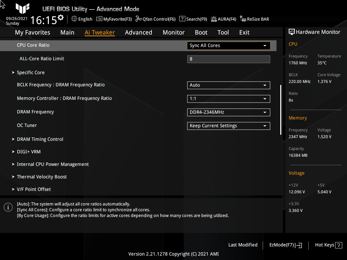The width and height of the screenshot is (347, 260).
Task: Click the EzMode exit arrow icon
Action: (x=299, y=245)
